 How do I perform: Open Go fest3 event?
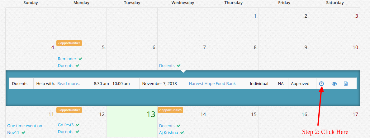click(66, 125)
